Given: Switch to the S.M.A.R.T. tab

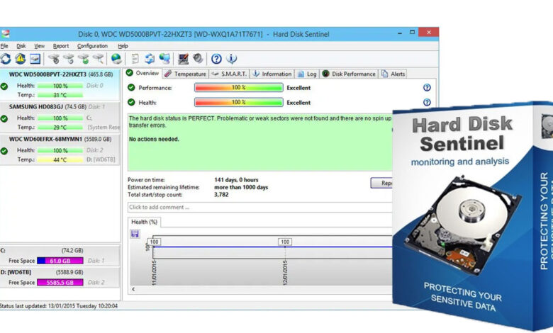Looking at the screenshot, I should tap(229, 74).
